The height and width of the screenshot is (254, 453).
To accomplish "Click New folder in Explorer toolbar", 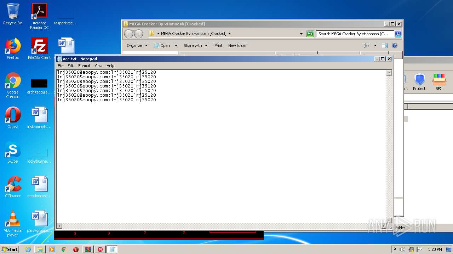I will [237, 46].
